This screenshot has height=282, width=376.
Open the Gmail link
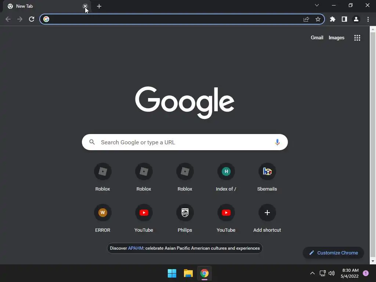click(x=317, y=38)
